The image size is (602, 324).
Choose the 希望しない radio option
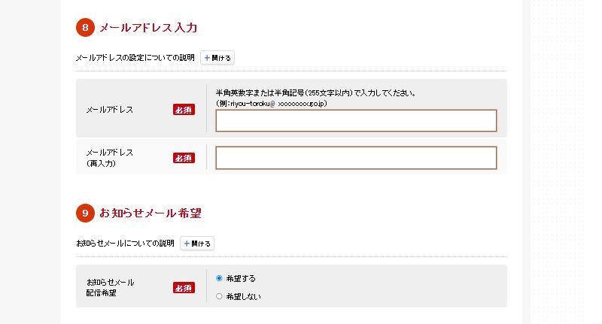(219, 296)
